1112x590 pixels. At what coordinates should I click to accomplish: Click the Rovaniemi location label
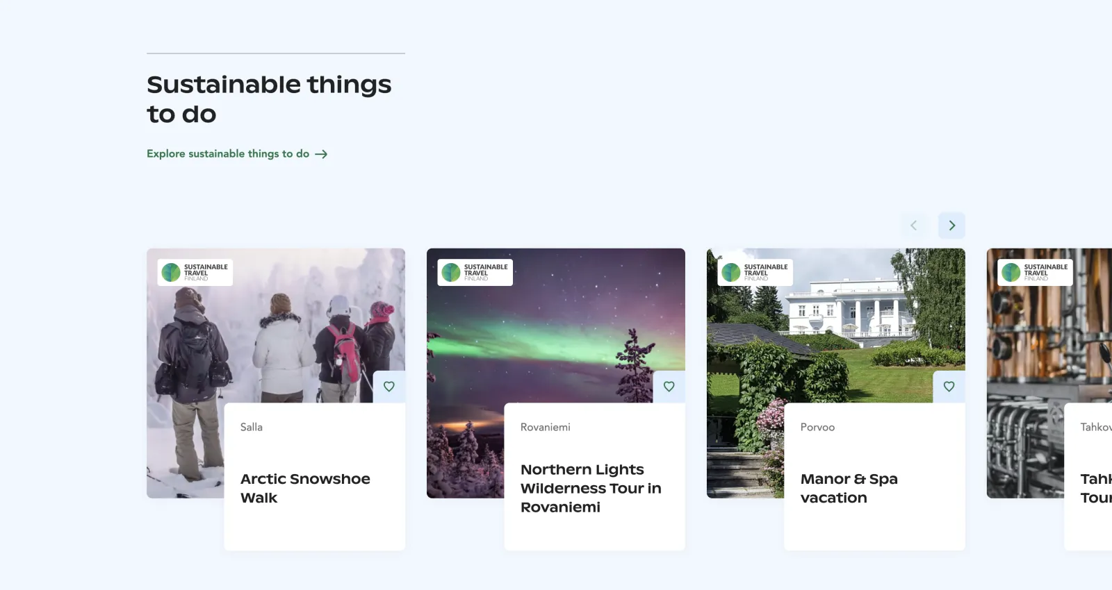tap(545, 427)
